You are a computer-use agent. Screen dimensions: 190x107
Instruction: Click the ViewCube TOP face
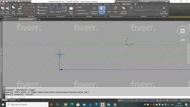coord(183,31)
